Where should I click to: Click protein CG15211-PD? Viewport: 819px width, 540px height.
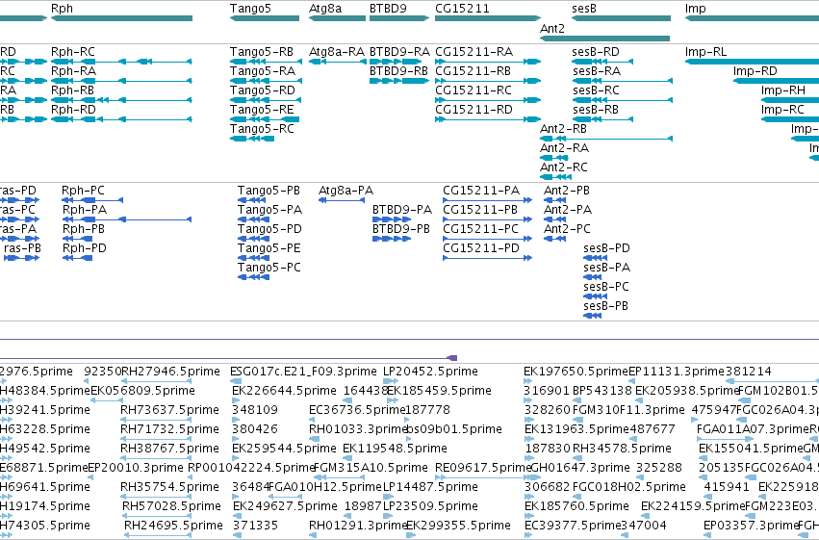click(487, 257)
